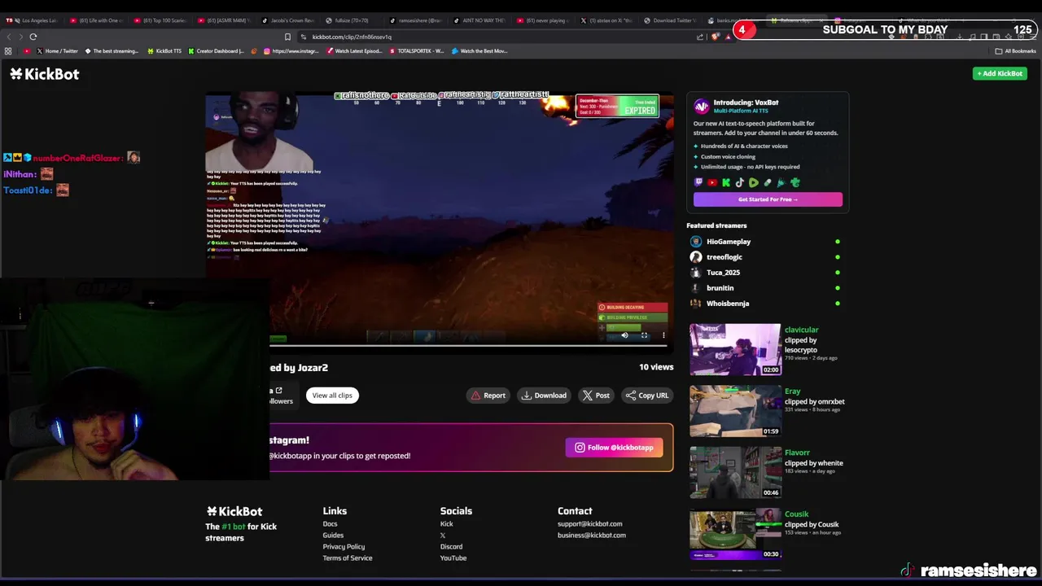The width and height of the screenshot is (1042, 586).
Task: Switch to the Download Twitter browser tab
Action: 672,20
